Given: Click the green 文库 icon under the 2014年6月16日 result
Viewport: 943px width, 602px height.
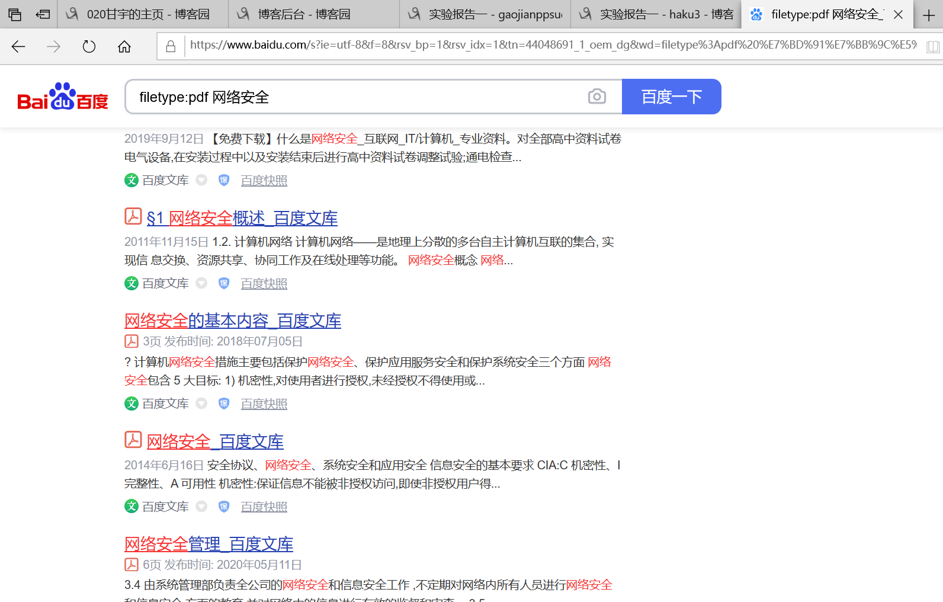Looking at the screenshot, I should click(x=131, y=507).
